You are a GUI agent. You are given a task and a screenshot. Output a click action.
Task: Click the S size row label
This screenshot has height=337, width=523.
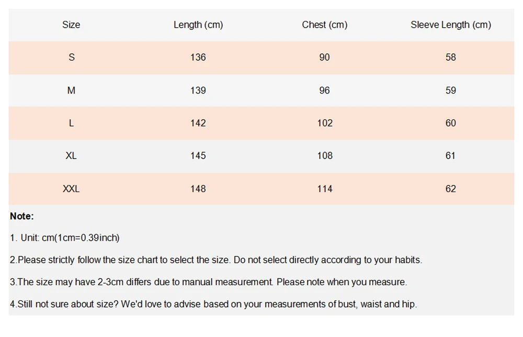coord(71,58)
